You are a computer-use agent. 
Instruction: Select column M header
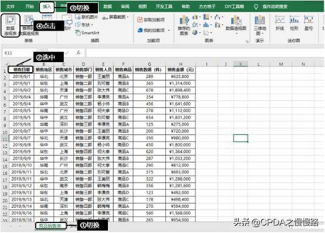(x=281, y=64)
